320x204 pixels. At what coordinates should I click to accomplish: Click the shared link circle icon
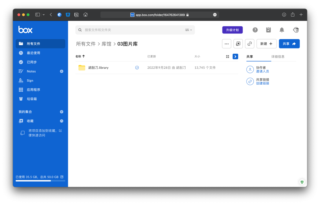[250, 82]
